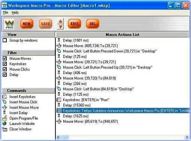Choose the Launch Website command label

point(22,124)
